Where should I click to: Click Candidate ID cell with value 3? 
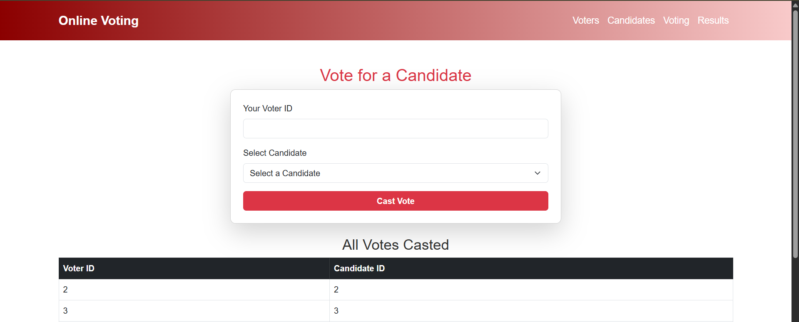531,311
